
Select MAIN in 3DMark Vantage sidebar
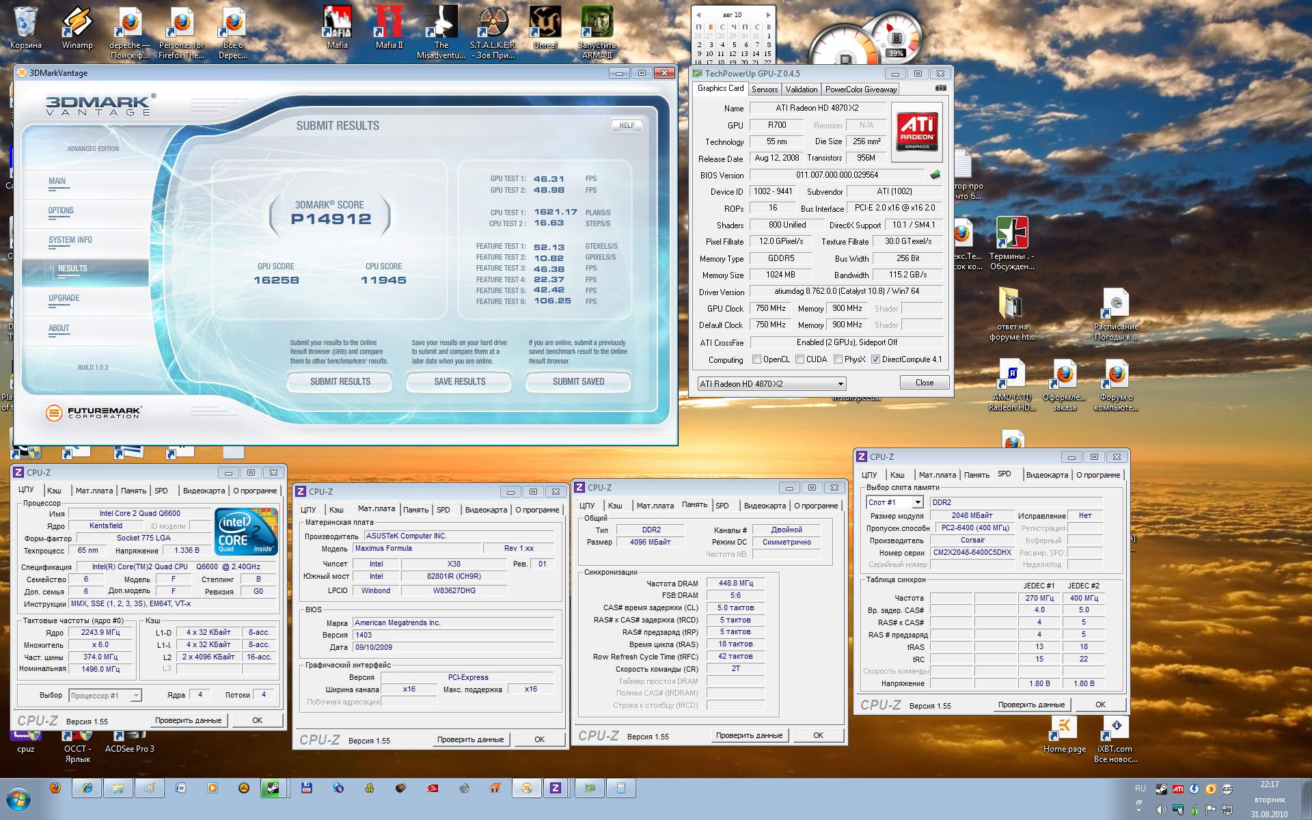pos(57,182)
